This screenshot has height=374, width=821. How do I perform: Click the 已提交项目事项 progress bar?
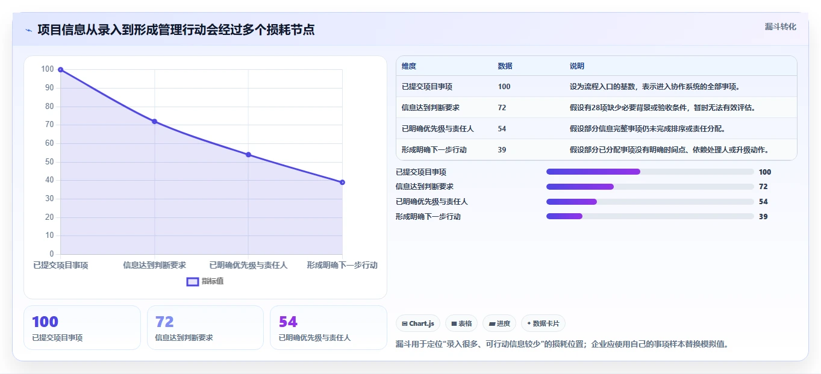[650, 172]
